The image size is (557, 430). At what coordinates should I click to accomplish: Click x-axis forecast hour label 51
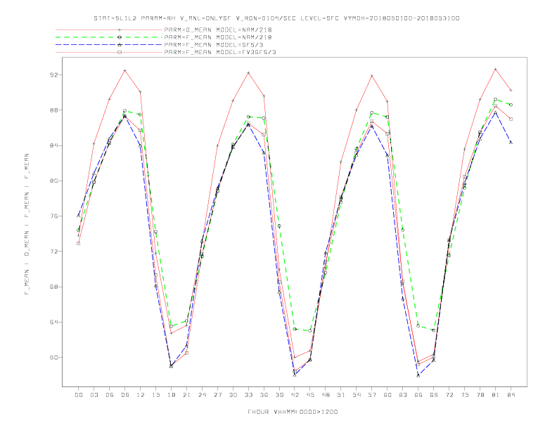341,395
